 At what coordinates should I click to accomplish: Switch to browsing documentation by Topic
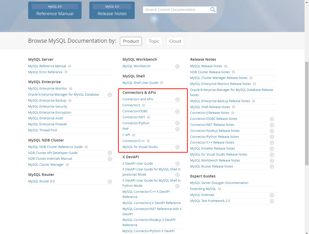[x=154, y=41]
